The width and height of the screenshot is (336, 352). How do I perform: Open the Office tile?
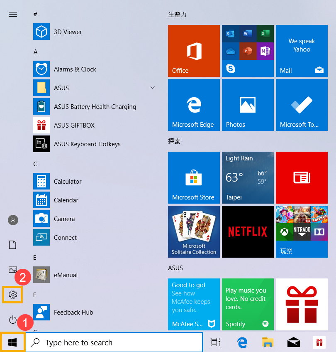(x=194, y=51)
